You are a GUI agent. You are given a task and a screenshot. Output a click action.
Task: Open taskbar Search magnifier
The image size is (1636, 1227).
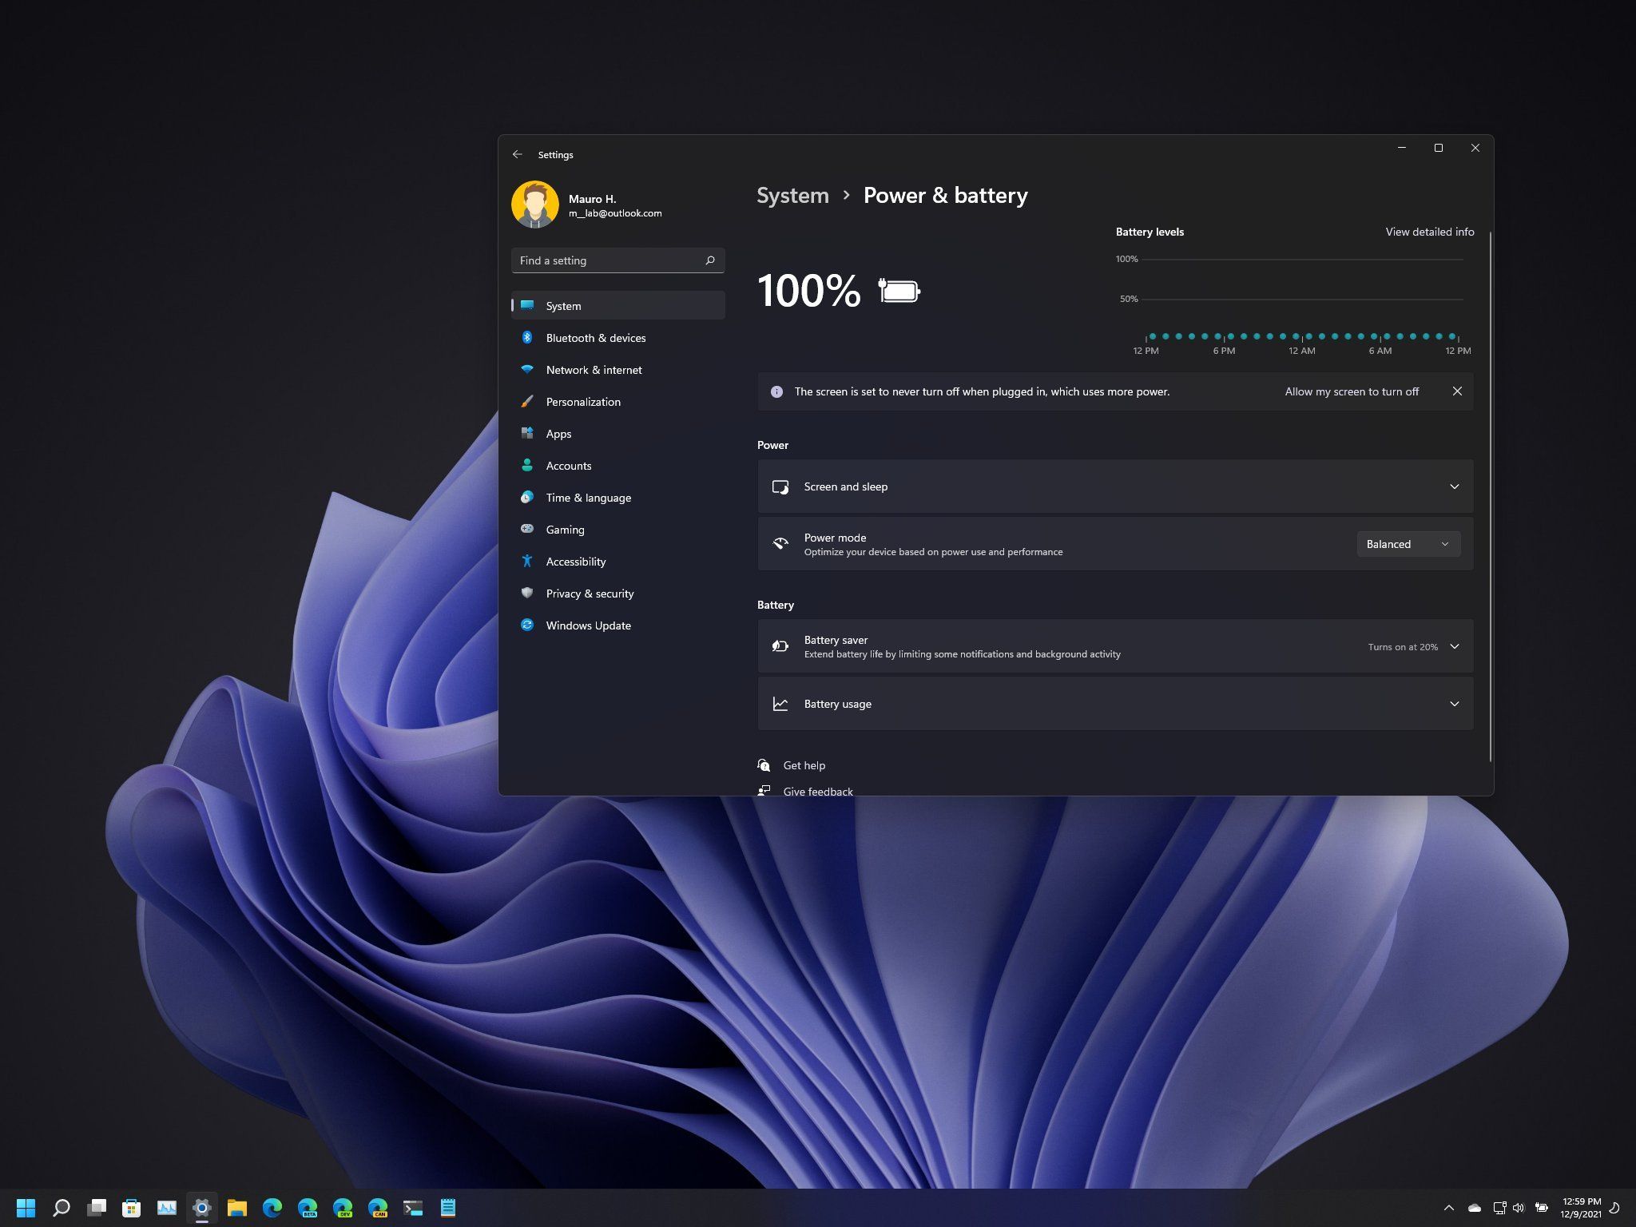click(61, 1208)
